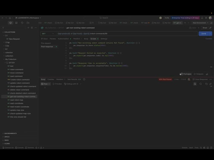Open the Test Results response tab
Screen dimensions: 214x160
74,79
